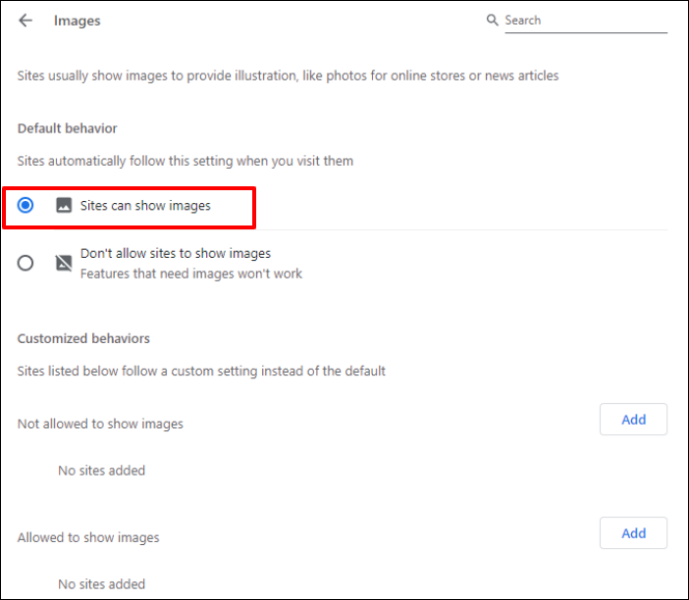Select the Sites can show images radio button
The image size is (689, 600).
[26, 206]
